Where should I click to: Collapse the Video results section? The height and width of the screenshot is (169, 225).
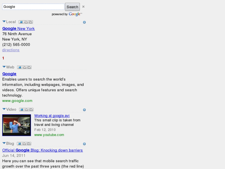4,109
